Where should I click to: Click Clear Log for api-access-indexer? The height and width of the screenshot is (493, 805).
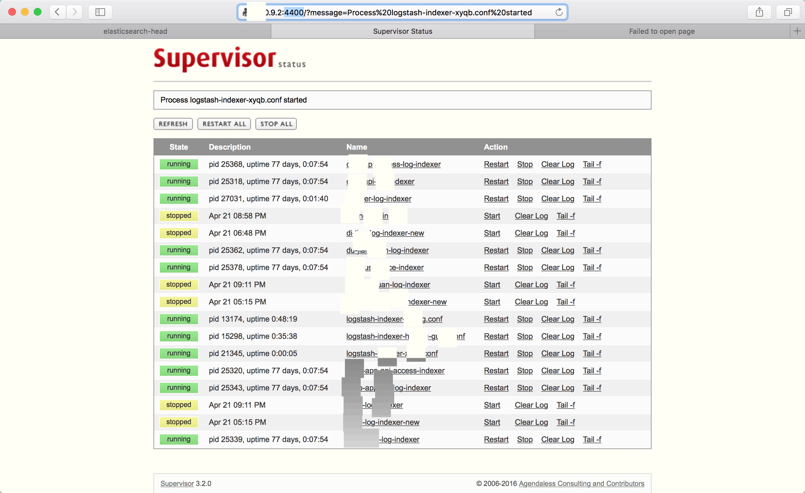(557, 370)
